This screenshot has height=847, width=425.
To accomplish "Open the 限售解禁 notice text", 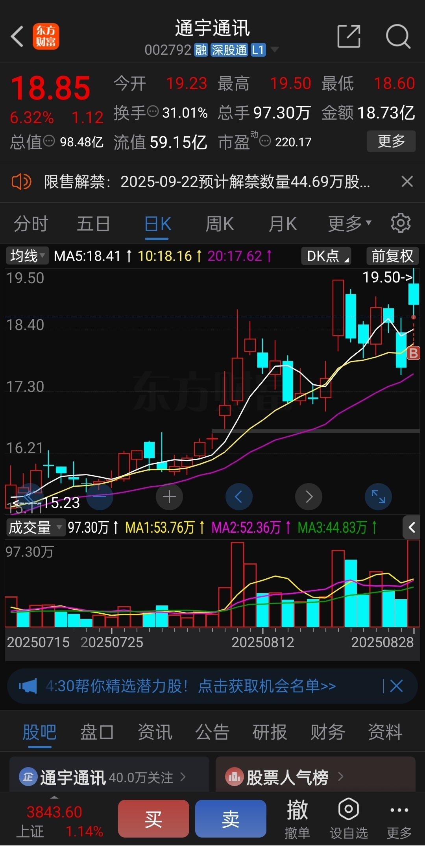I will click(x=207, y=182).
